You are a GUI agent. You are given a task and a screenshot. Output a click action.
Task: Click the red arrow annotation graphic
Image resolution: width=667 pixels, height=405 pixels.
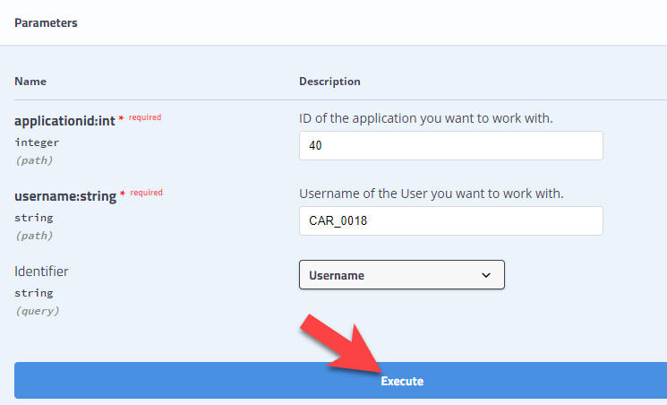pos(342,344)
